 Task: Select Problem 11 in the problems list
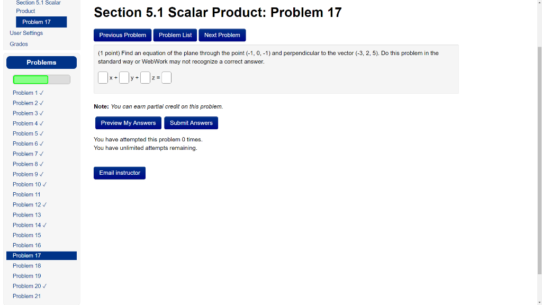tap(26, 194)
